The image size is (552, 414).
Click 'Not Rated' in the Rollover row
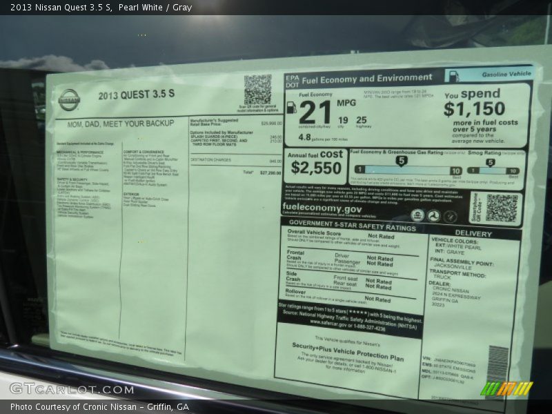[x=377, y=299]
